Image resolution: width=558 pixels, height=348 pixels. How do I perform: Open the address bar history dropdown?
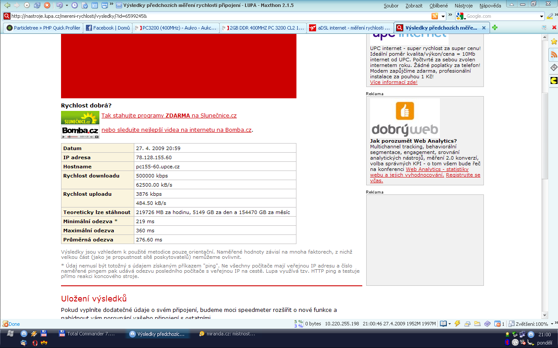point(443,16)
